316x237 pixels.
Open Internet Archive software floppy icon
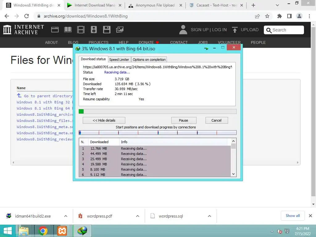click(106, 30)
